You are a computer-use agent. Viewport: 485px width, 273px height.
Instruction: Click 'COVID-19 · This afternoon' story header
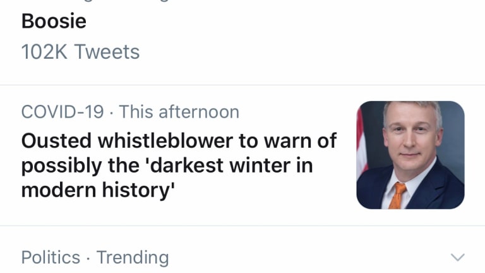[130, 112]
